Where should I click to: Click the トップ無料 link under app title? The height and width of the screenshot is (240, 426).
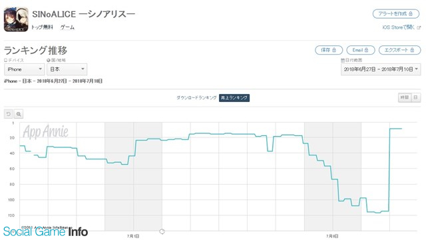coord(42,27)
